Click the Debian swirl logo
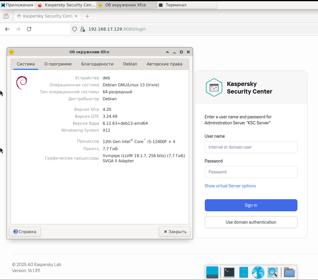This screenshot has height=280, width=318. coord(21,83)
